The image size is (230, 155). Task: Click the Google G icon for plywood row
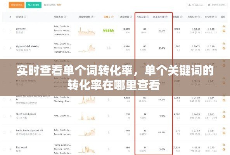click(224, 31)
